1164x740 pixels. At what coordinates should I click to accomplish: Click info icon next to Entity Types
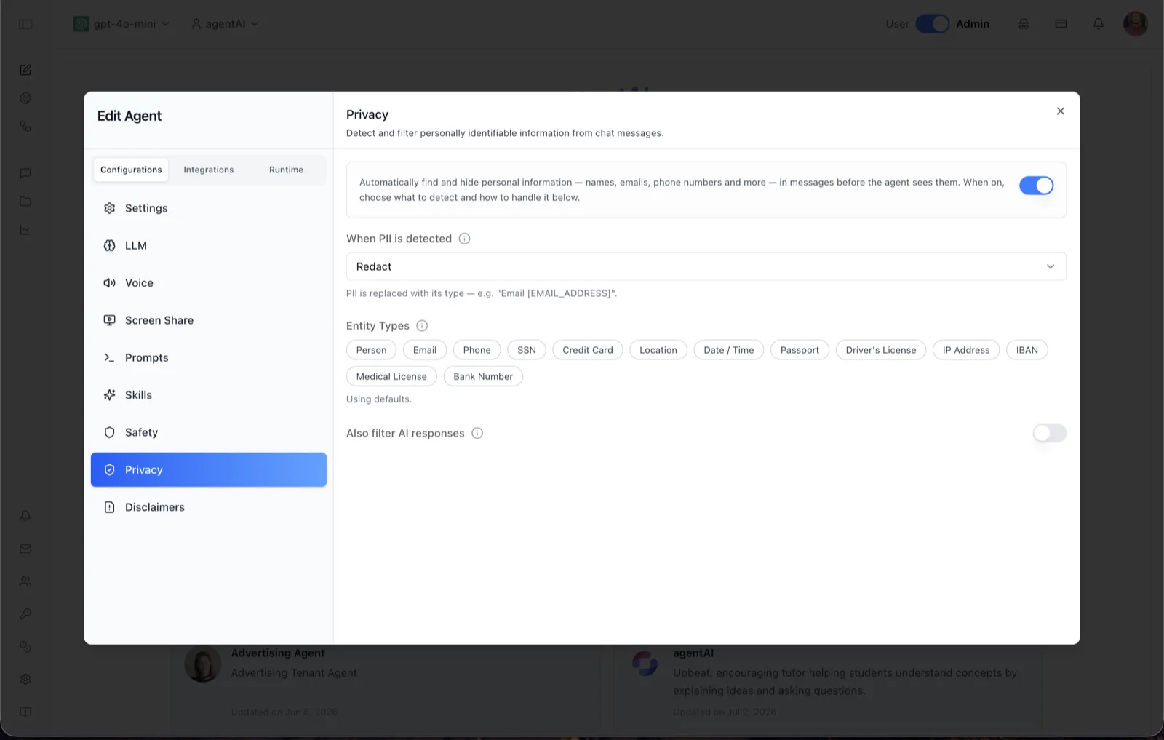pos(422,326)
